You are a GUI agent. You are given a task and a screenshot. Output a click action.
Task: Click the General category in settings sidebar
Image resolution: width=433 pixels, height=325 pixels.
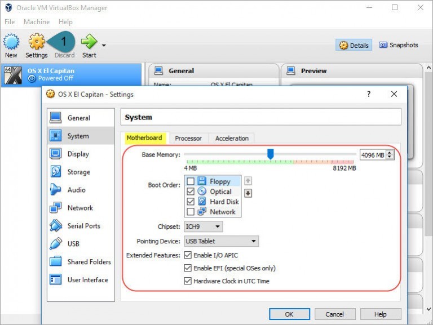[x=81, y=118]
